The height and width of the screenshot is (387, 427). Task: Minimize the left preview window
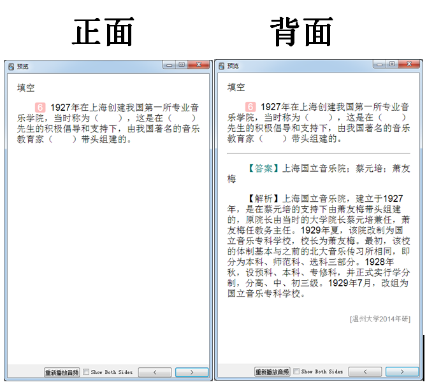pos(170,65)
